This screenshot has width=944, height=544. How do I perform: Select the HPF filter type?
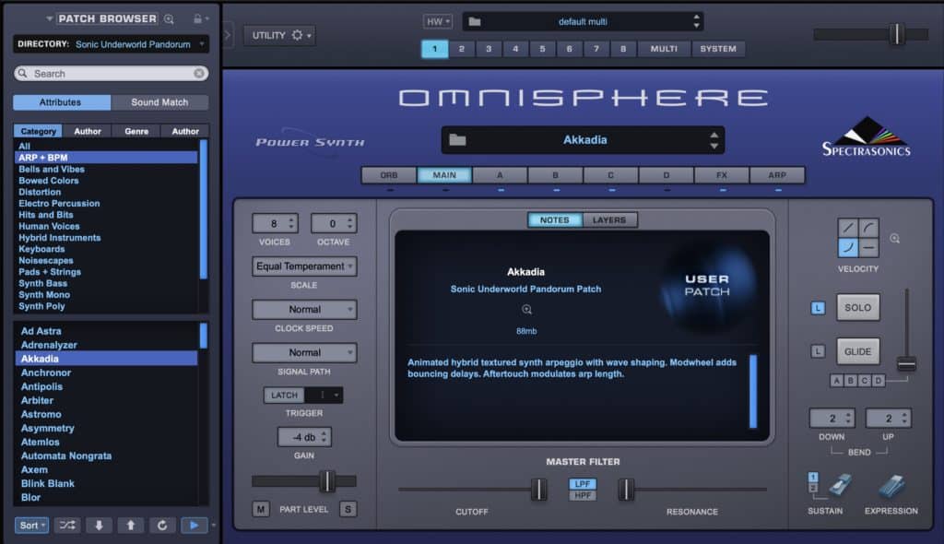583,495
